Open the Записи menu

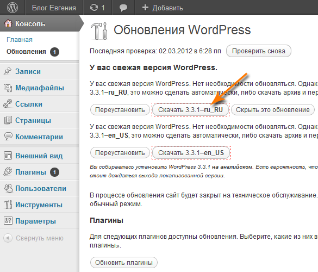pyautogui.click(x=28, y=71)
